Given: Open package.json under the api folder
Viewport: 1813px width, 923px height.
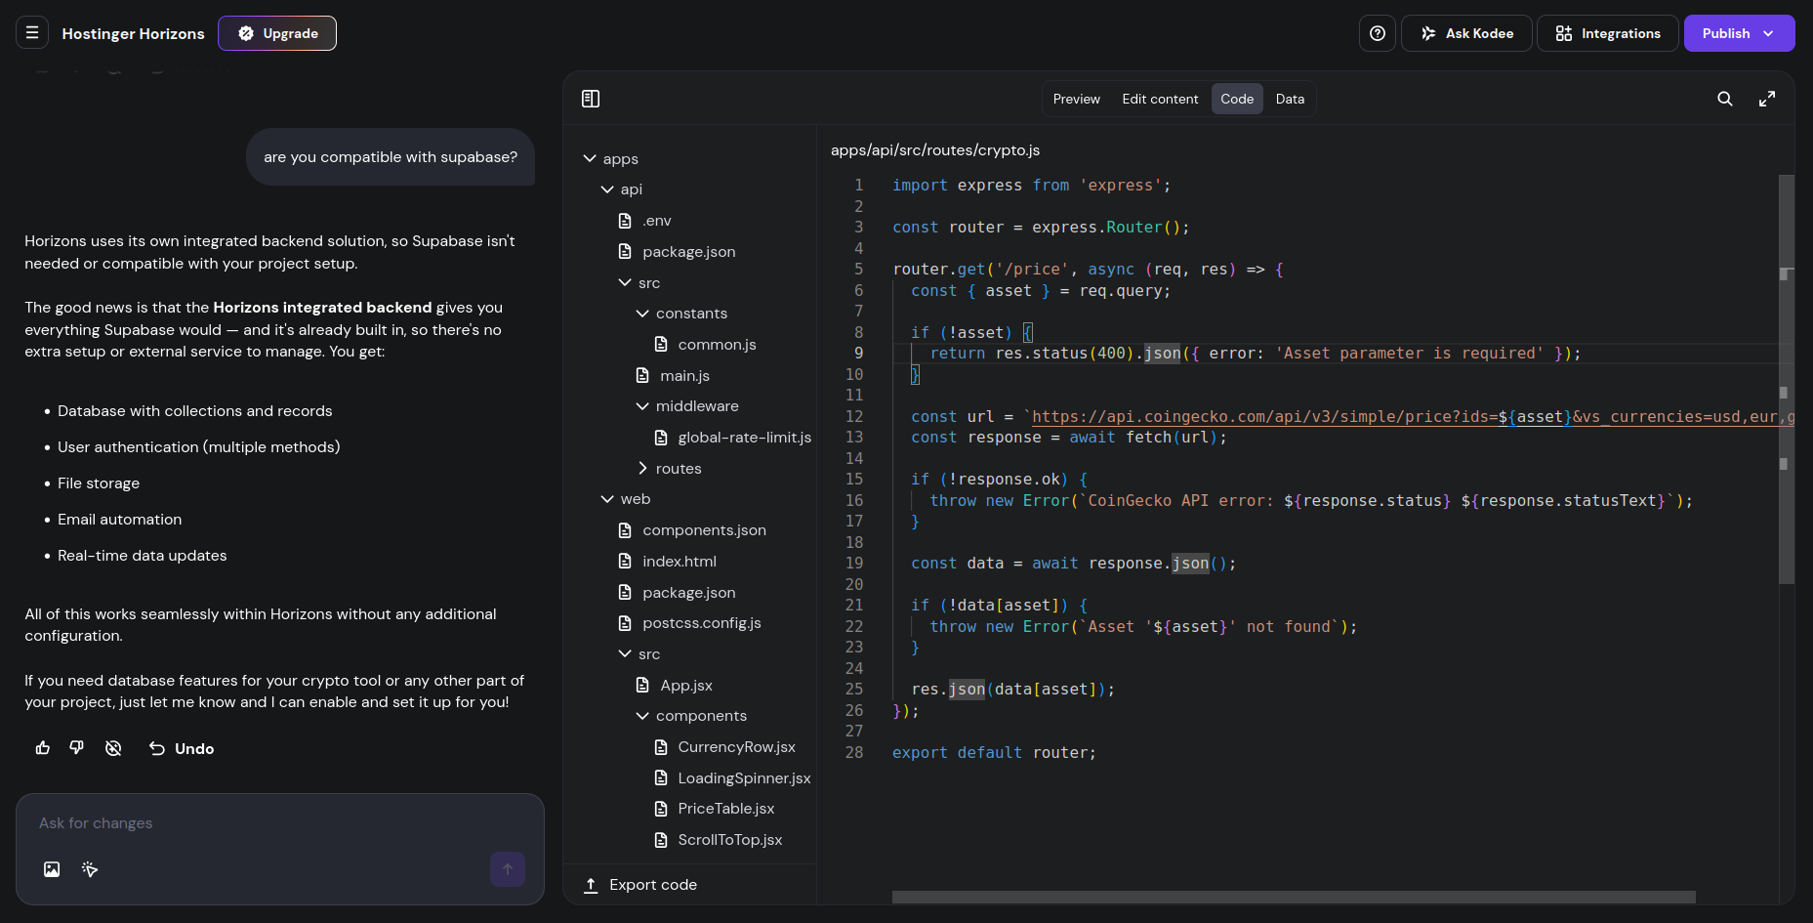Looking at the screenshot, I should click(678, 252).
